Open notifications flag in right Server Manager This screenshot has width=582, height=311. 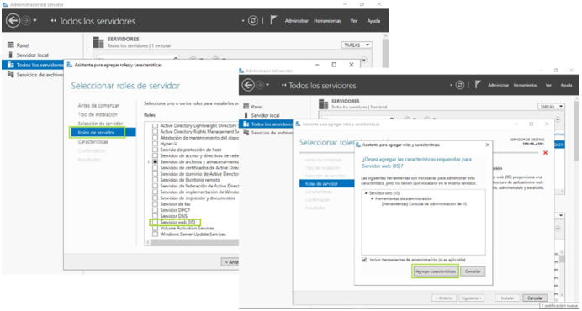point(478,85)
